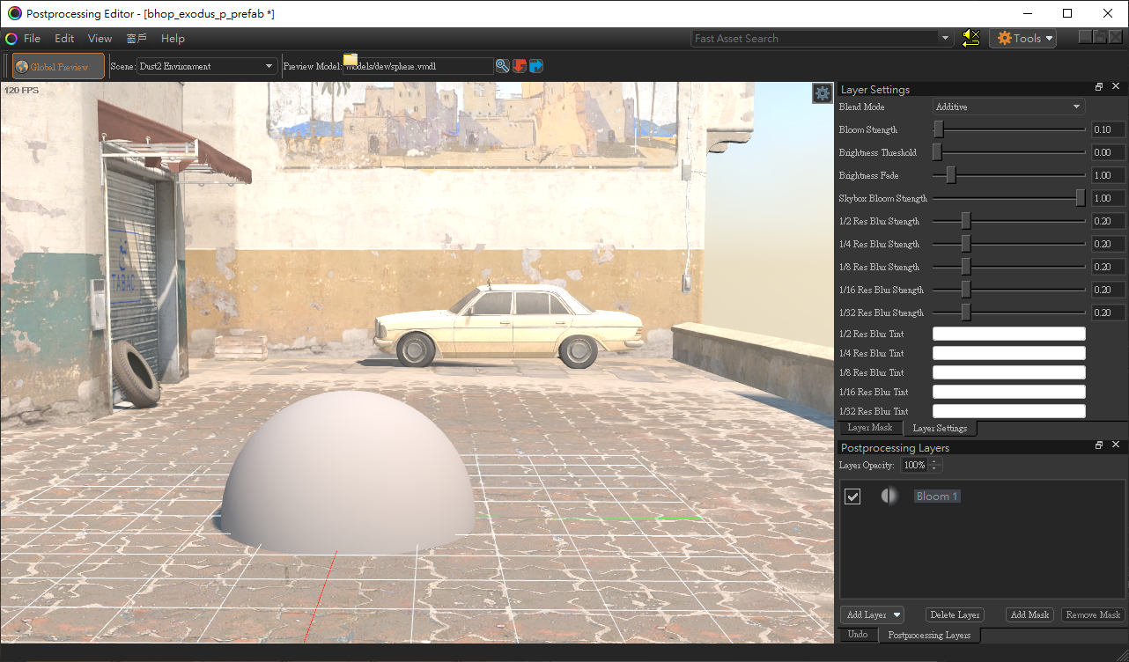Click the Bloom 1 layer type icon
Viewport: 1129px width, 662px height.
tap(889, 496)
